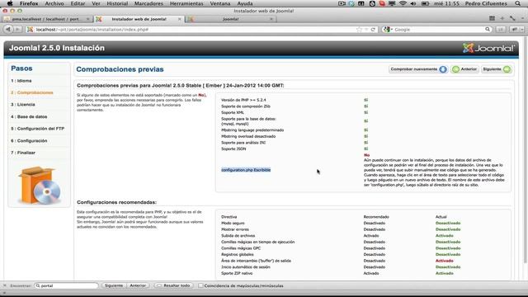Reload the page using the refresh icon
Image resolution: width=528 pixels, height=297 pixels.
[x=373, y=30]
